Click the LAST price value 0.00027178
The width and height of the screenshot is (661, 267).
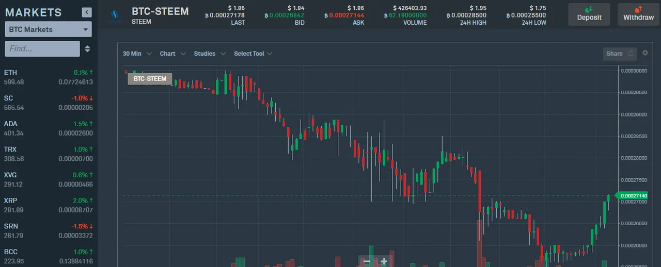point(224,15)
